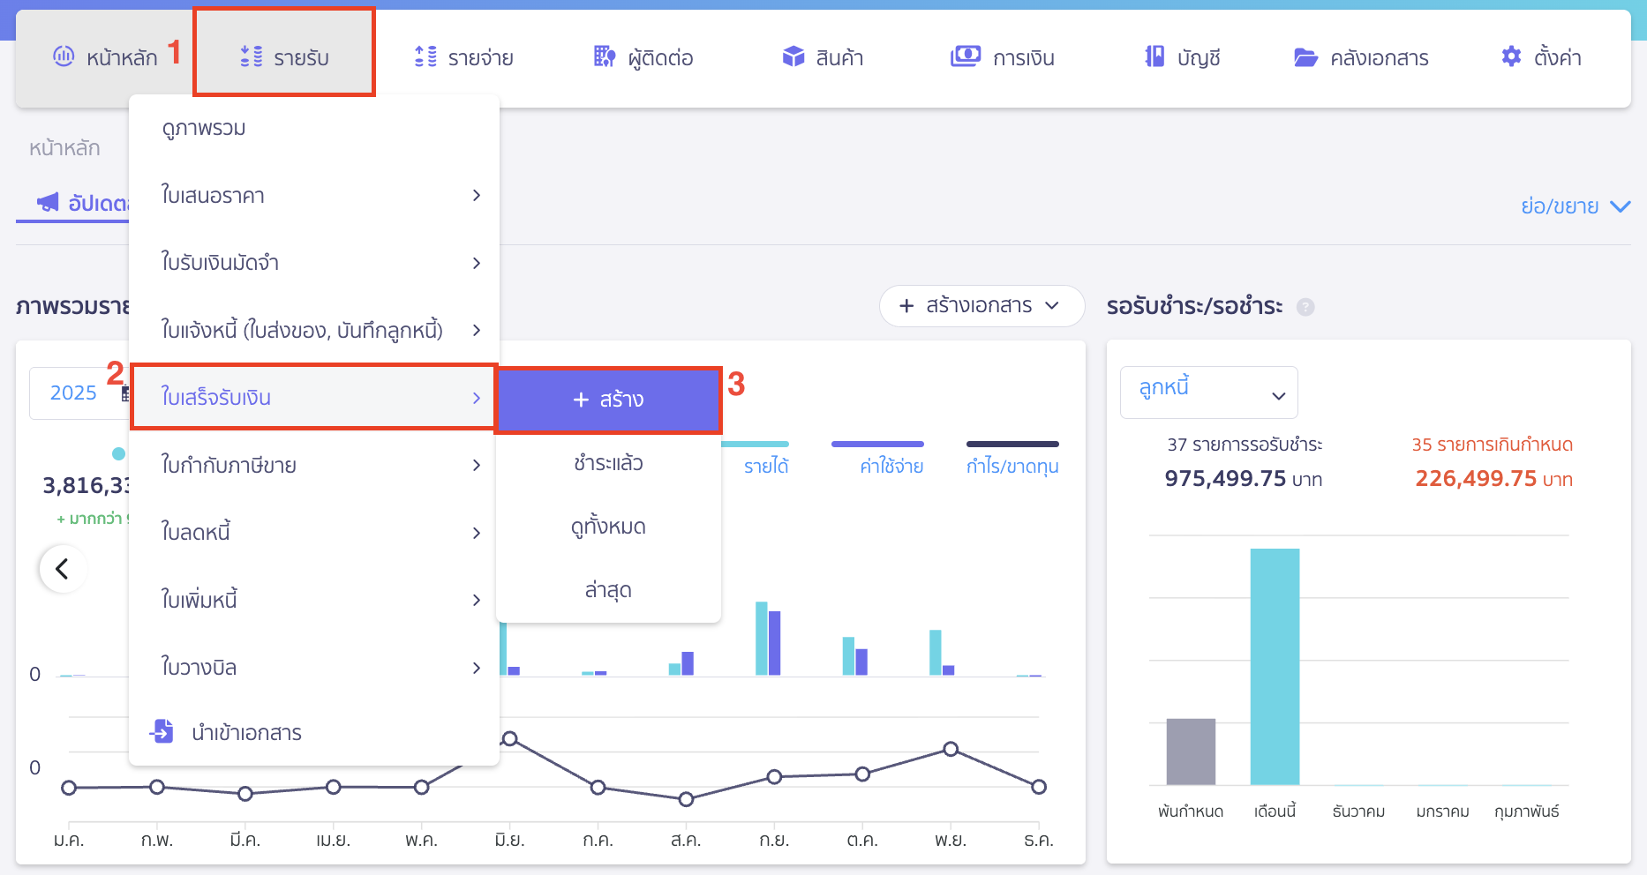Viewport: 1647px width, 875px height.
Task: Click the + สร้าง button
Action: tap(608, 400)
